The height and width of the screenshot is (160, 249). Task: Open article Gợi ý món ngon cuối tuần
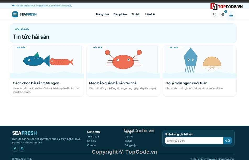pyautogui.click(x=186, y=83)
